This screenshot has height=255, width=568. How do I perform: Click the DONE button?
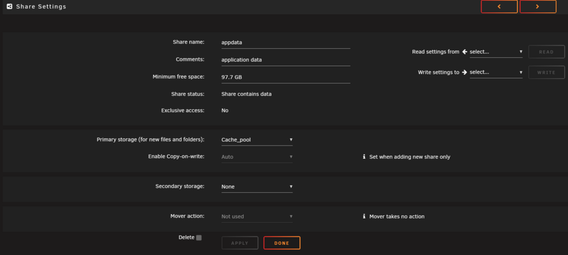point(282,243)
